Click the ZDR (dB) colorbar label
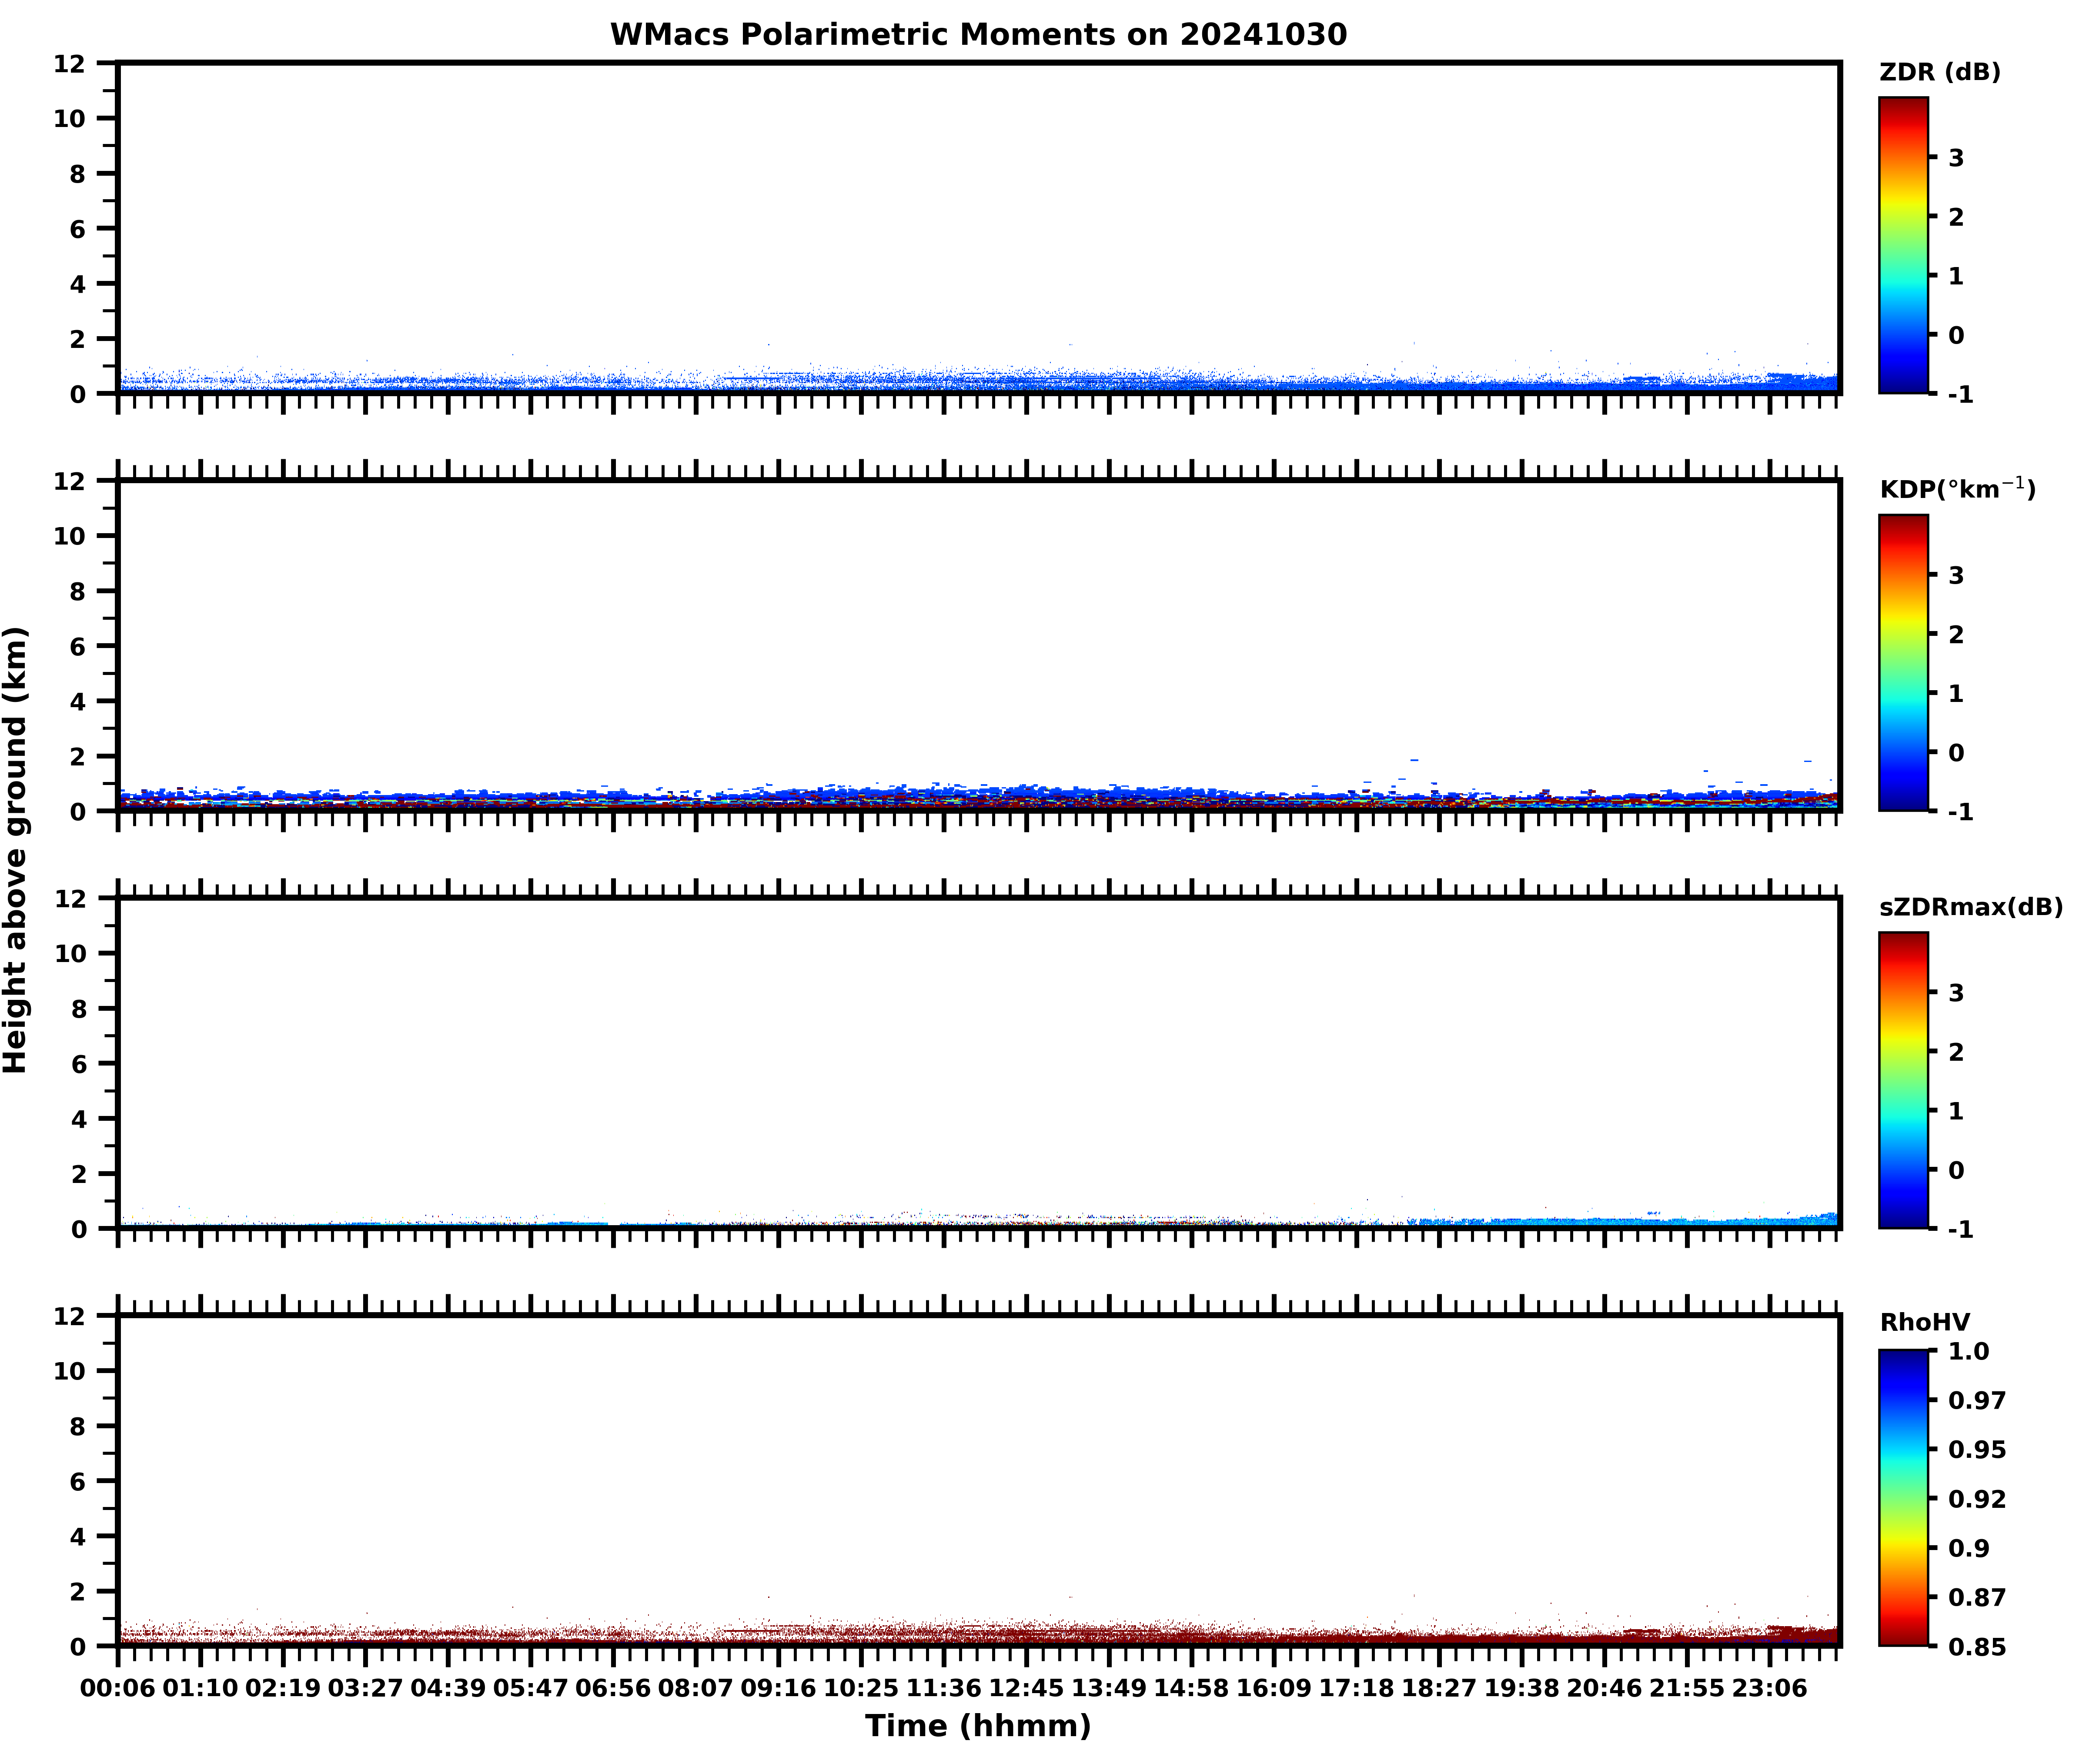This screenshot has width=2086, height=1764. [1939, 72]
